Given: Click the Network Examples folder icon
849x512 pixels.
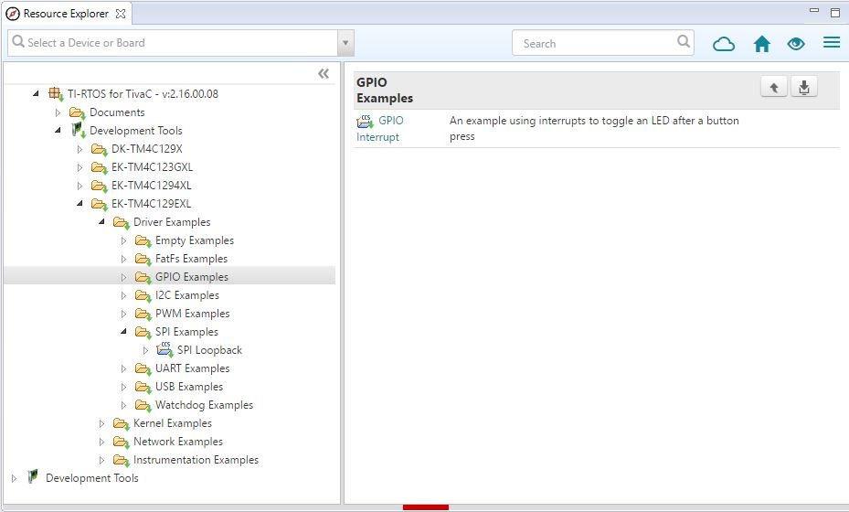Looking at the screenshot, I should tap(122, 443).
